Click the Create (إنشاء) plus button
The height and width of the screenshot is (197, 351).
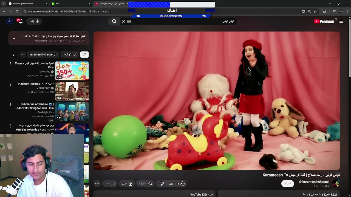tap(35, 21)
